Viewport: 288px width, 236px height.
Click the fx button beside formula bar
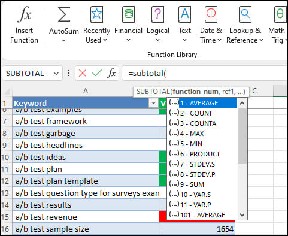111,73
